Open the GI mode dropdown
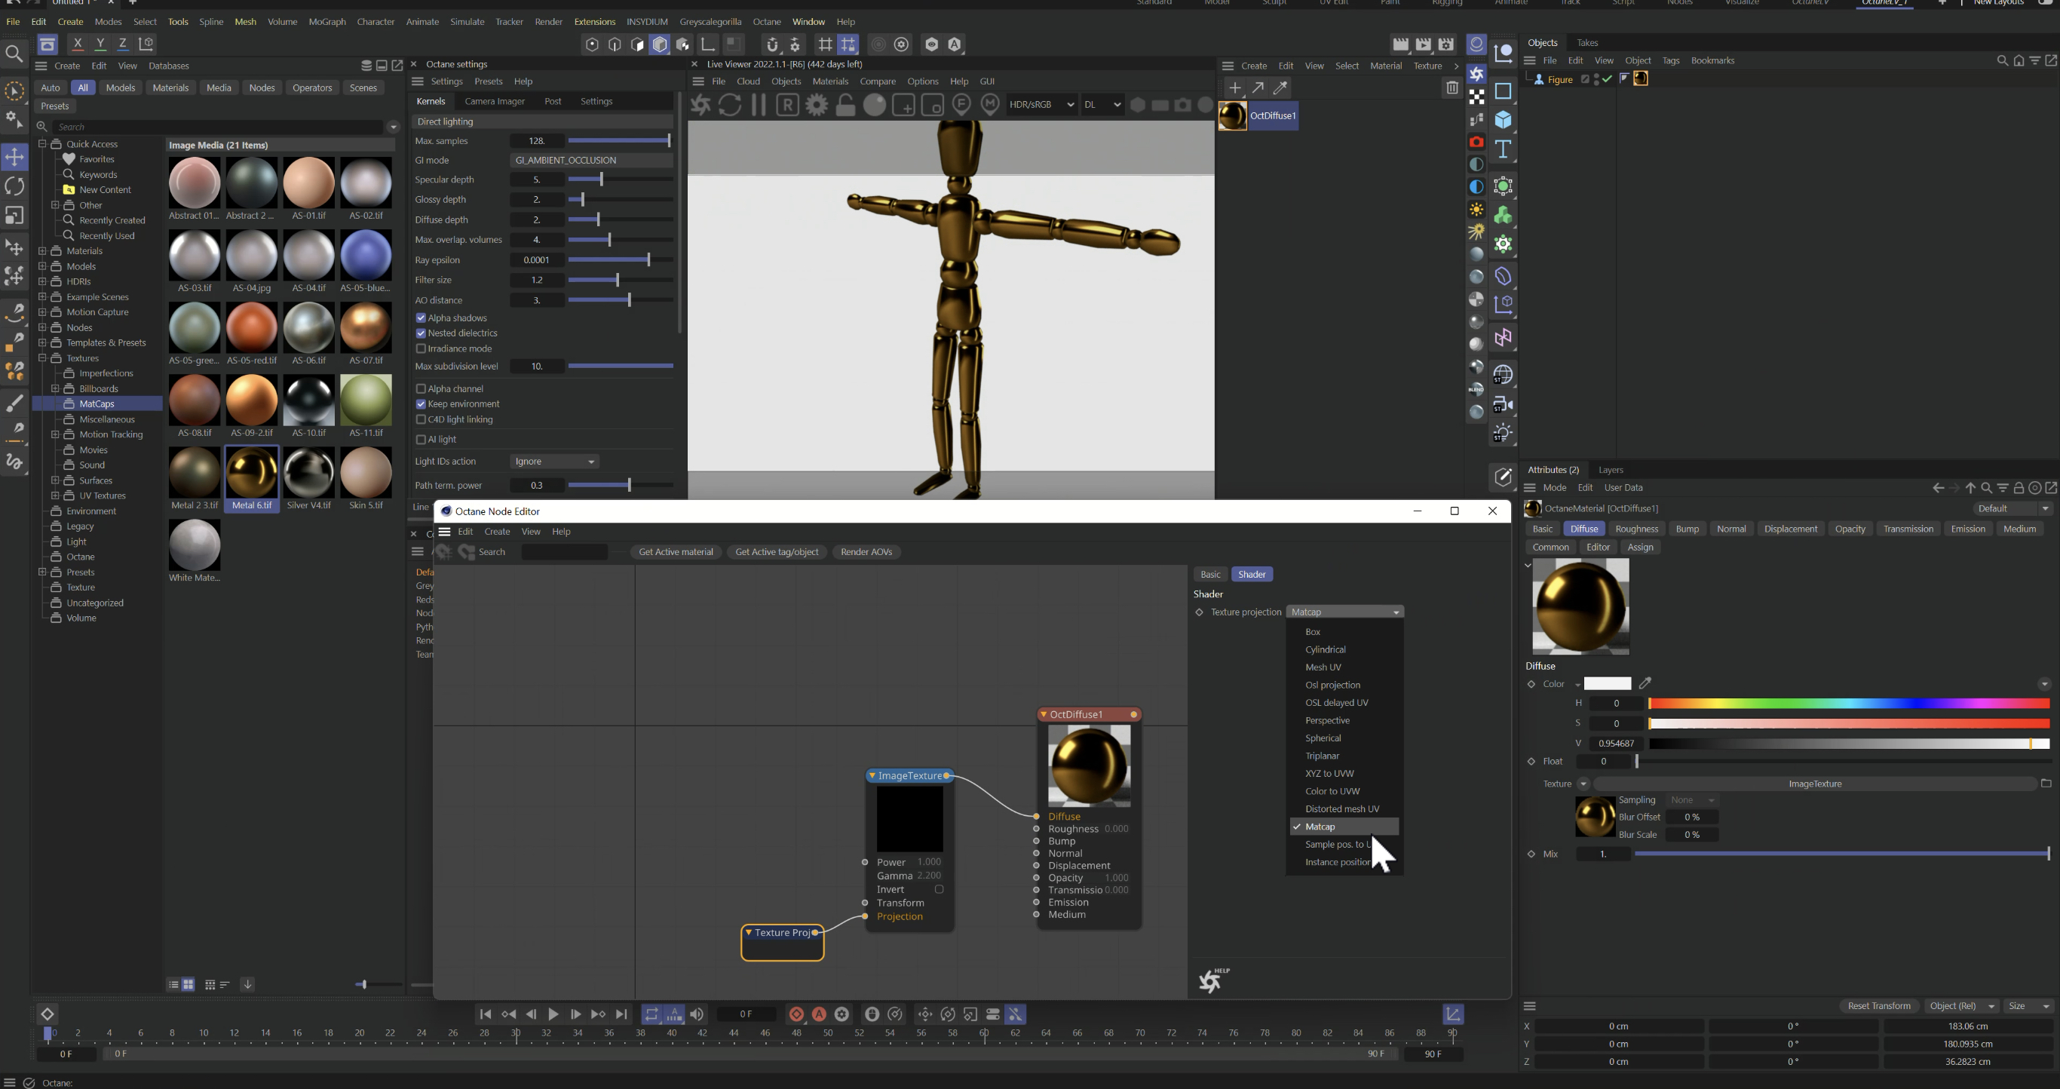This screenshot has height=1089, width=2060. (590, 160)
